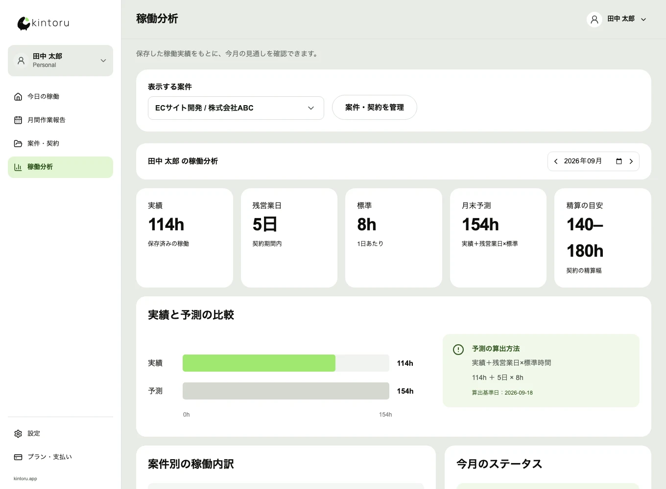
Task: Click the user avatar icon in top header
Action: coord(595,19)
